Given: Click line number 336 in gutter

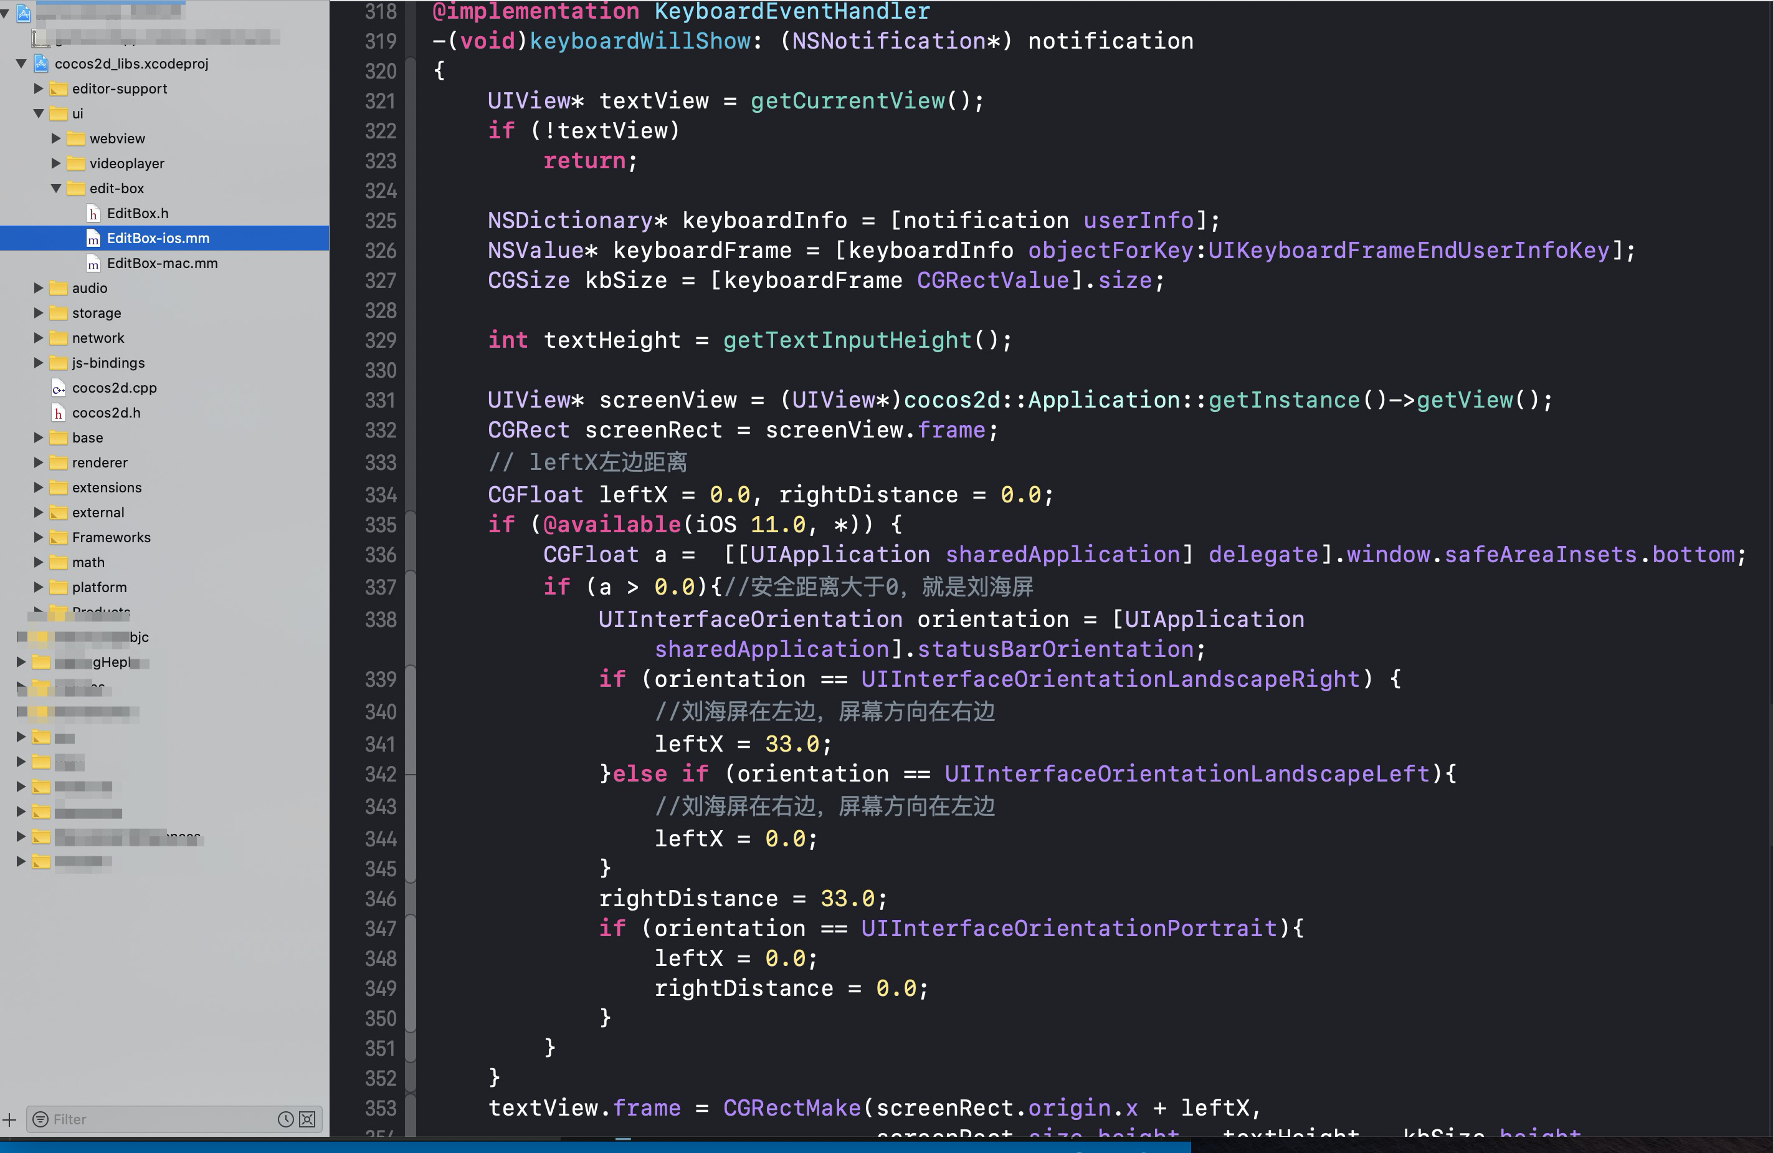Looking at the screenshot, I should click(381, 555).
